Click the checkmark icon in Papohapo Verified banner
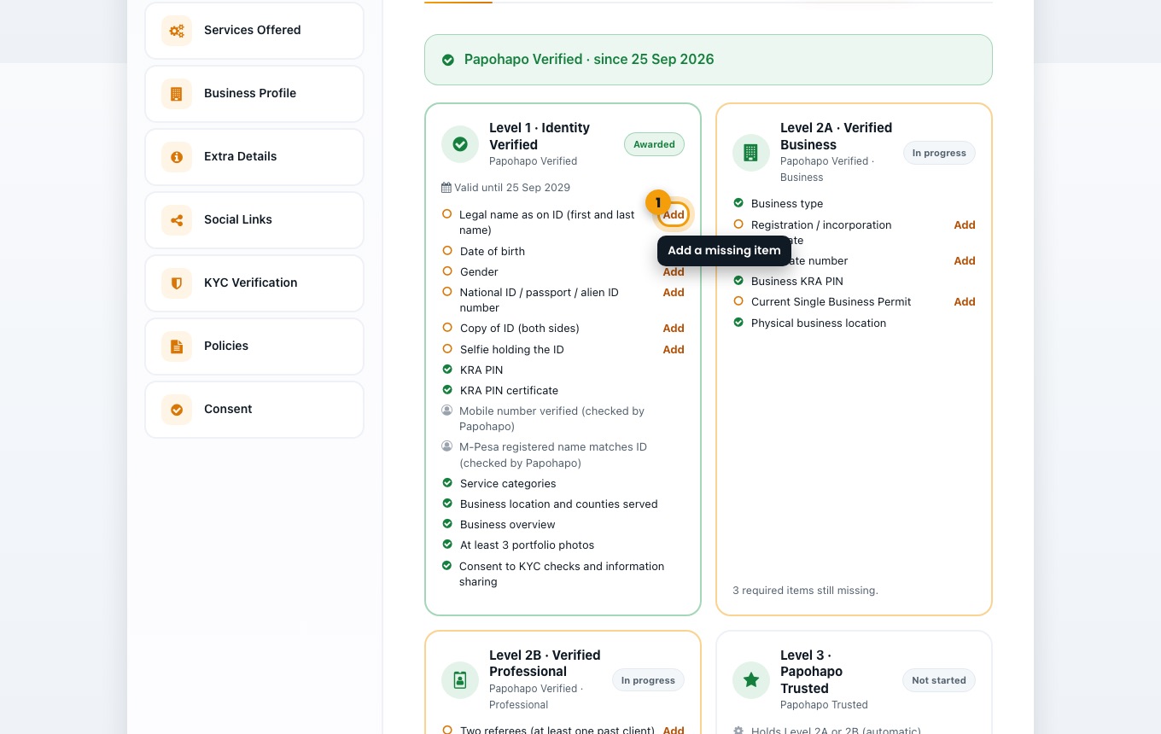Viewport: 1161px width, 734px height. [x=448, y=60]
